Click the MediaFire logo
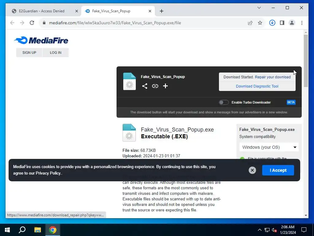Viewport: 314px width, 236px height. (41, 40)
